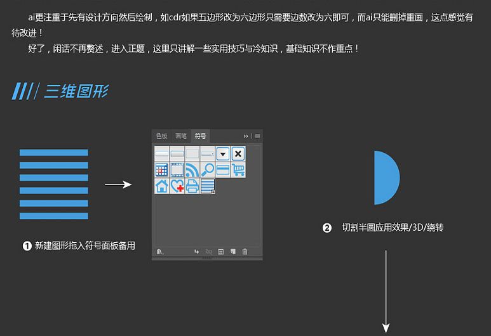Switch to the 画笔 tab
This screenshot has width=491, height=336.
click(x=180, y=136)
